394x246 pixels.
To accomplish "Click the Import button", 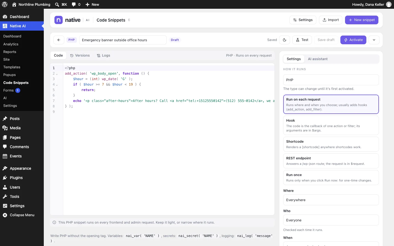I will click(x=331, y=20).
